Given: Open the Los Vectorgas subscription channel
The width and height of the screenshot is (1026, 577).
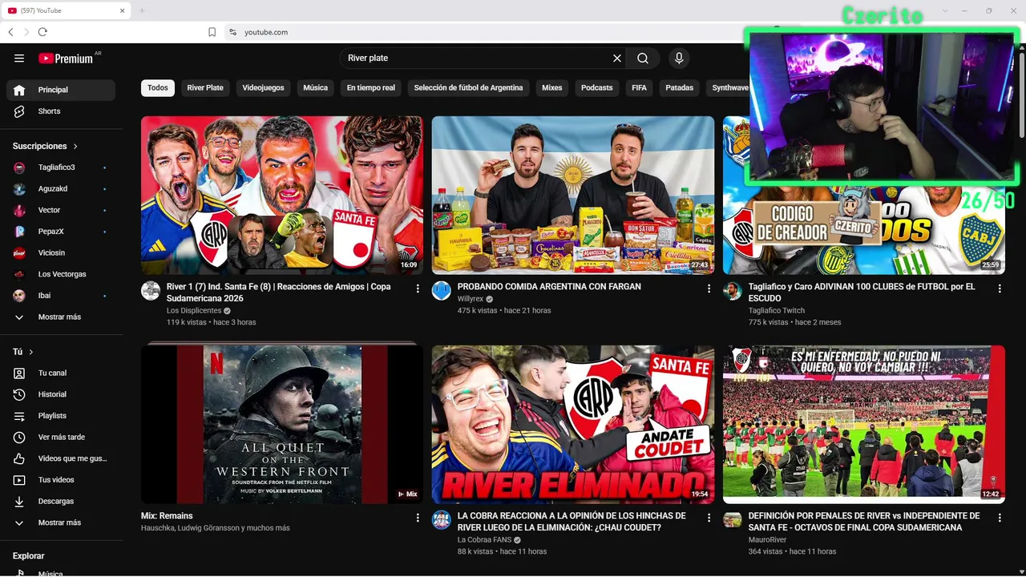Looking at the screenshot, I should coord(61,274).
